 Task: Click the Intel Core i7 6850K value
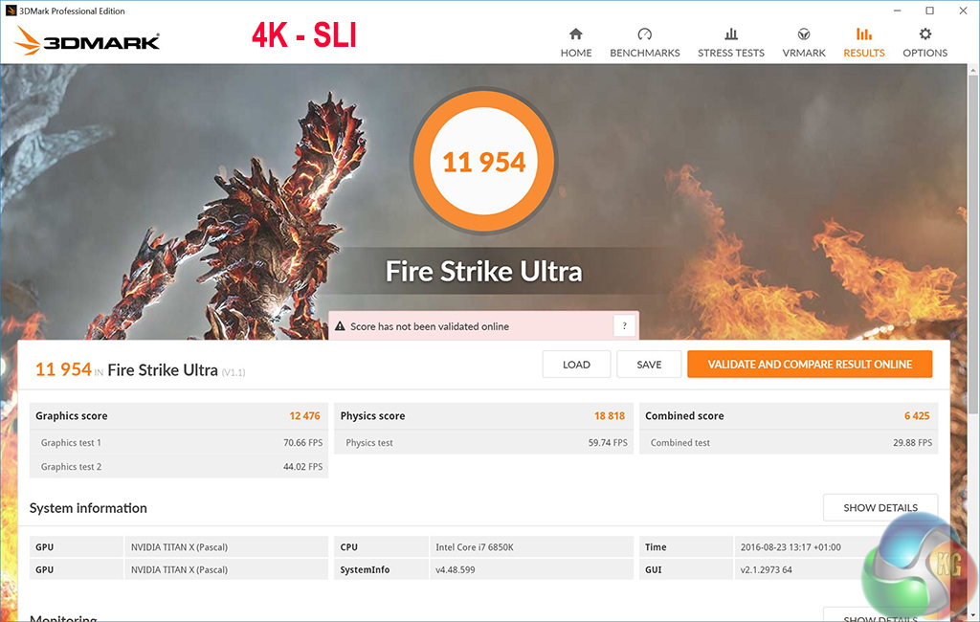point(475,547)
